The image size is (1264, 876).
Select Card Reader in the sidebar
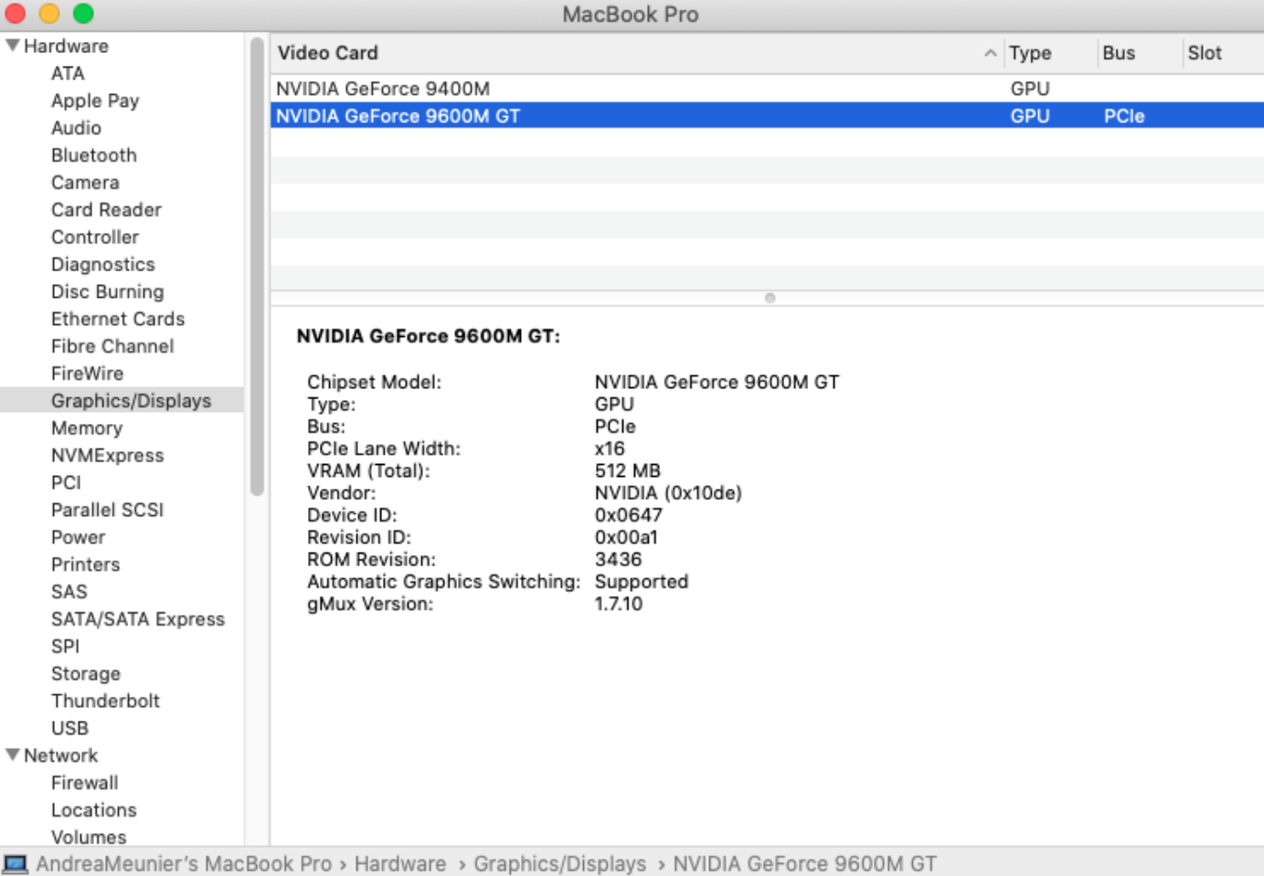(x=106, y=210)
